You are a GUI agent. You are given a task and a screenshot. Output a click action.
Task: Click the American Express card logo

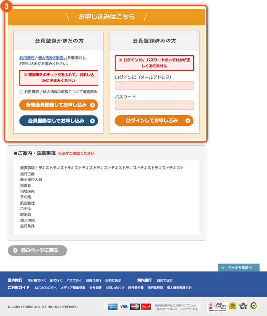(112, 307)
